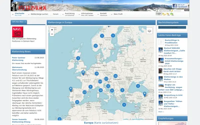The width and height of the screenshot is (200, 125).
Task: Open the 516 cluster over Austria
Action: [x=106, y=79]
